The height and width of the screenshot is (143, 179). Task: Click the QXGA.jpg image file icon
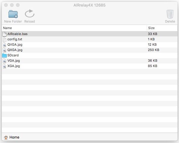tap(4, 50)
